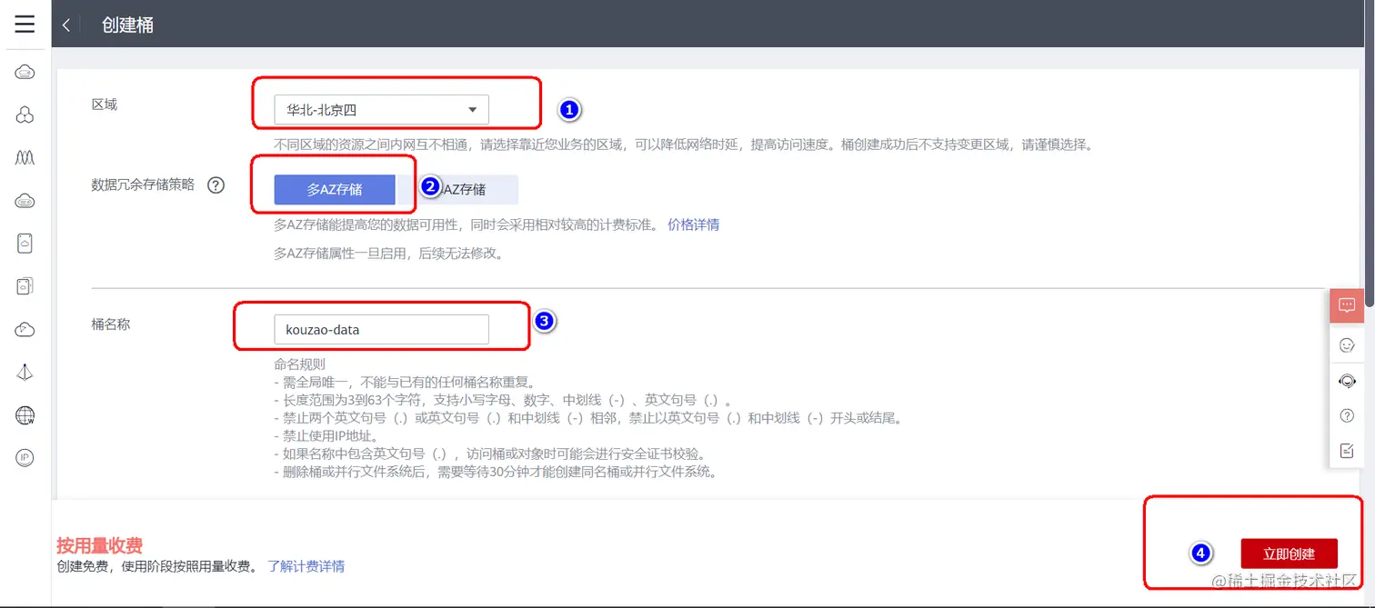
Task: Open the right-side help question icon
Action: [x=1347, y=415]
